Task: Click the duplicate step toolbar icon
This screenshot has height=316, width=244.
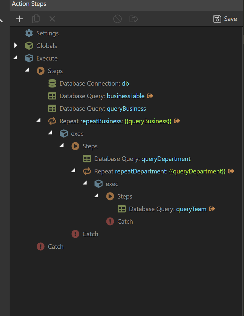Action: pos(36,19)
